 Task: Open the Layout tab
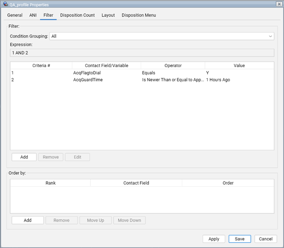point(108,15)
